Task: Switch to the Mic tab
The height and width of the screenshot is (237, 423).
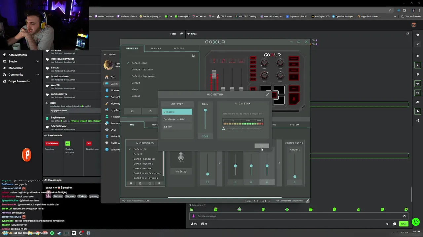Action: coord(132,125)
